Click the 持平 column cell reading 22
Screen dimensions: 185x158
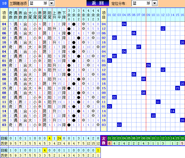click(59, 116)
